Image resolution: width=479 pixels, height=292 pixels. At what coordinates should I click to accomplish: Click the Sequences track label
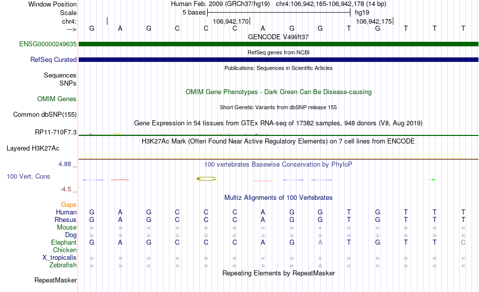(x=60, y=76)
